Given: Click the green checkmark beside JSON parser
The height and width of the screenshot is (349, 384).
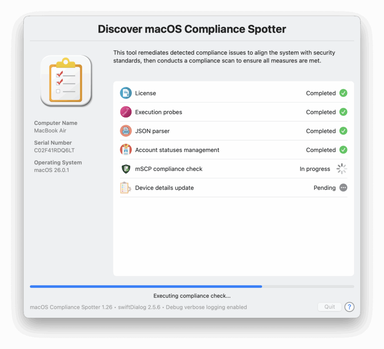Looking at the screenshot, I should 343,131.
